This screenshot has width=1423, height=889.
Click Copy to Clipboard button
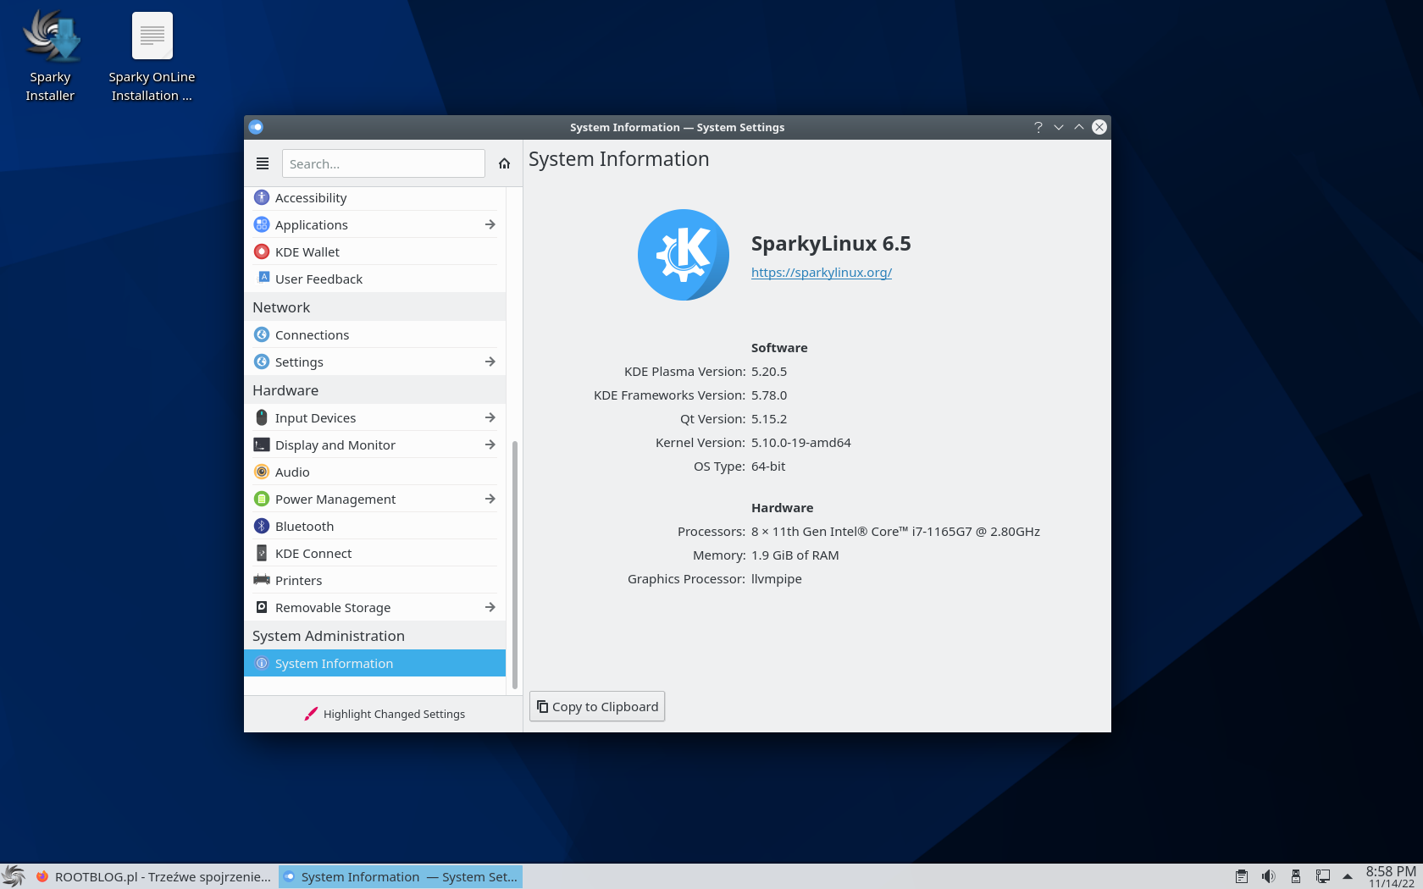pyautogui.click(x=597, y=706)
